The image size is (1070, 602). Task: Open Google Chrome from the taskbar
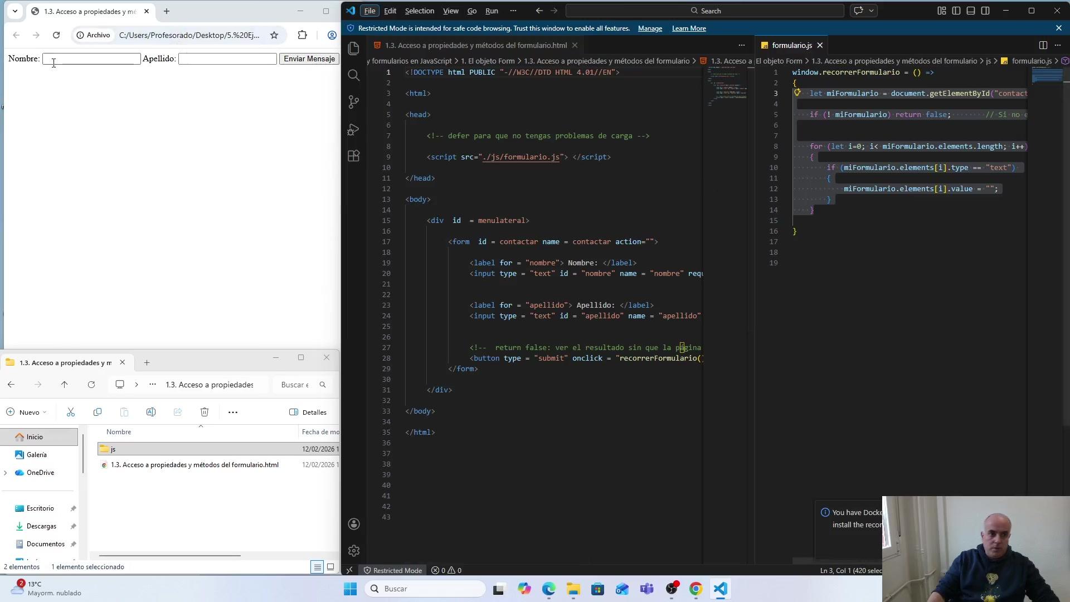coord(696,589)
